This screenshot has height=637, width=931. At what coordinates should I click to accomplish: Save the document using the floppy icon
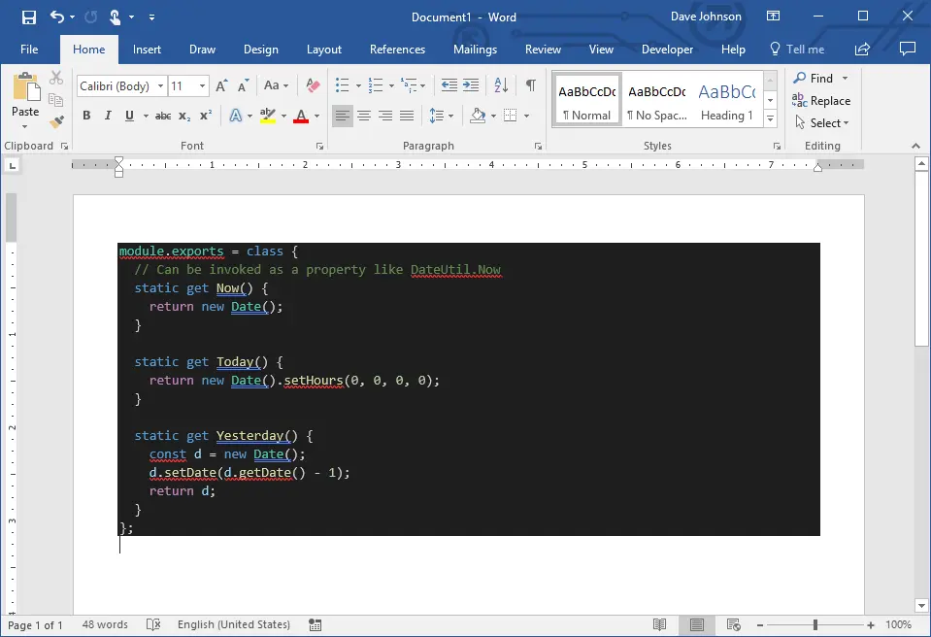(28, 17)
